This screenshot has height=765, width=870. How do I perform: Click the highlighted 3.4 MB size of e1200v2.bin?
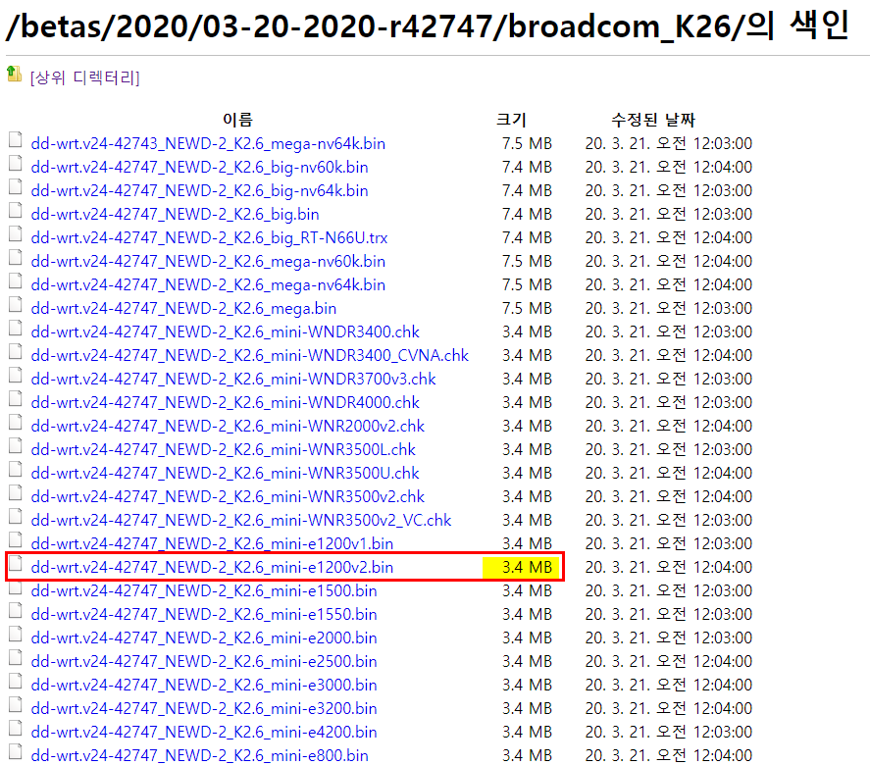pyautogui.click(x=527, y=568)
